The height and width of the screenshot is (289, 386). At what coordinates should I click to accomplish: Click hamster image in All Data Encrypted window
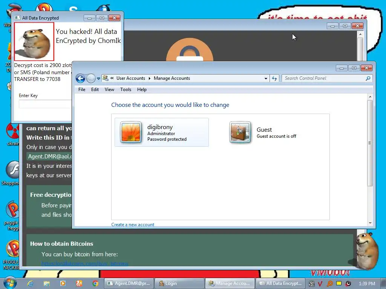[34, 41]
